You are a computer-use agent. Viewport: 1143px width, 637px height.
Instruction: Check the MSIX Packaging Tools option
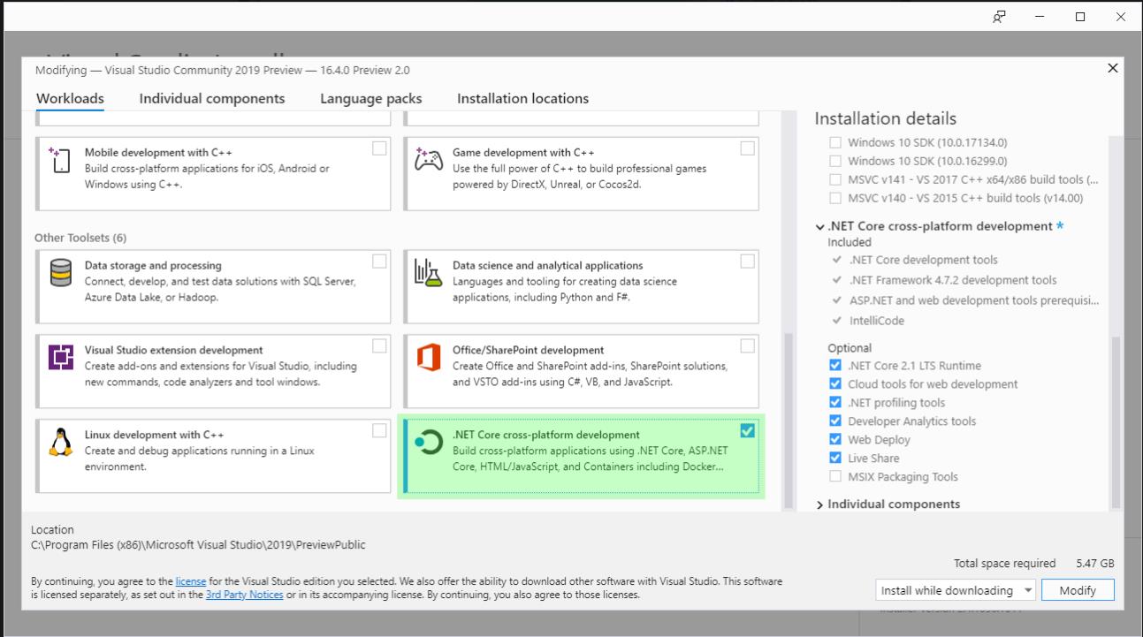click(835, 476)
